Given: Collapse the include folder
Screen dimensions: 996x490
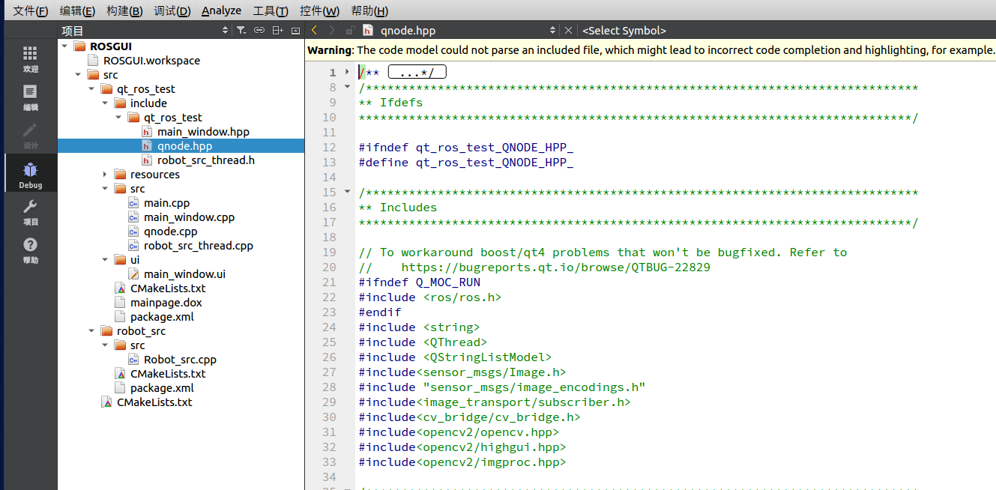Looking at the screenshot, I should click(106, 103).
